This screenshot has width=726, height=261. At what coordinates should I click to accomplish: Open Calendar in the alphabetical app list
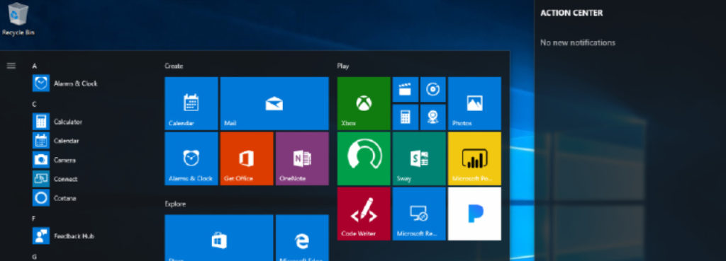click(56, 141)
